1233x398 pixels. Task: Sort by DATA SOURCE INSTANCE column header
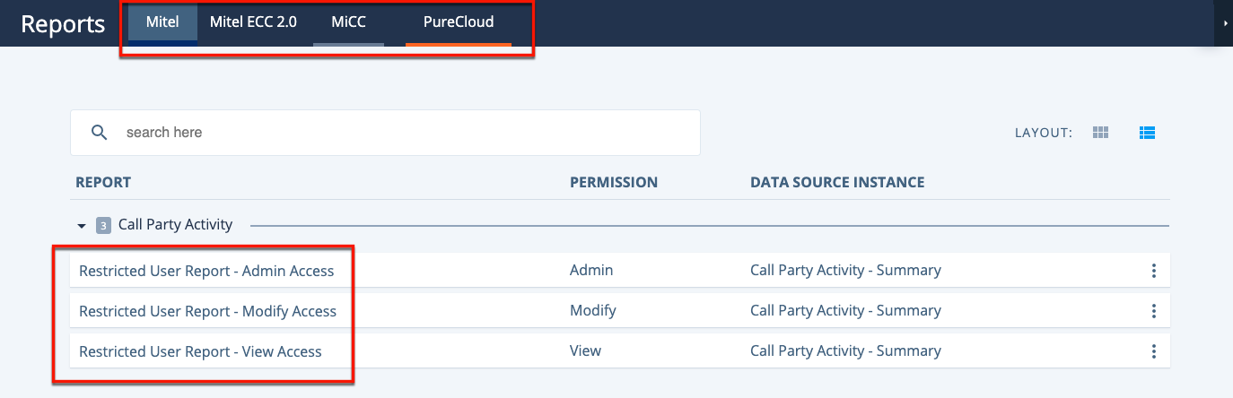(837, 182)
